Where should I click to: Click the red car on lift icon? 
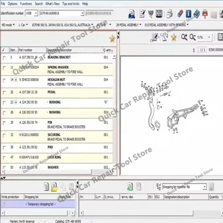coord(205,14)
